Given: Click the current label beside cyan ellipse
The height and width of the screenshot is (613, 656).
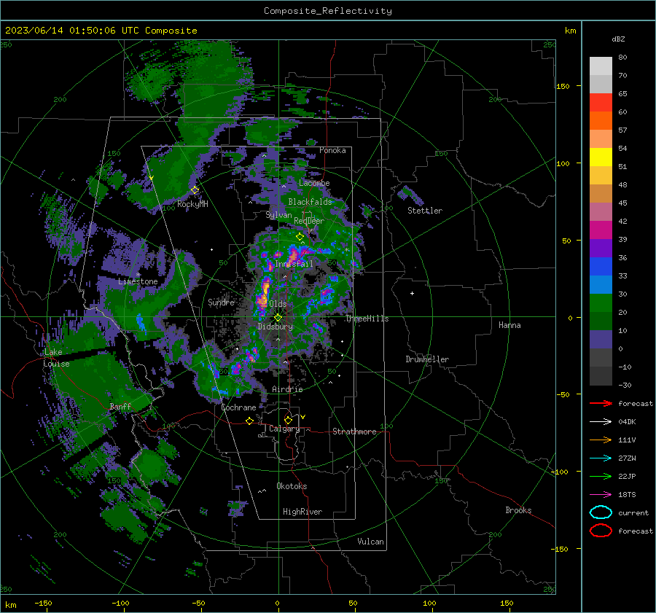Looking at the screenshot, I should [x=633, y=512].
